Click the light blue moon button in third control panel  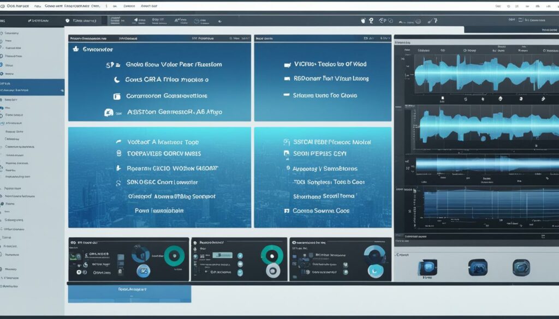coord(375,271)
